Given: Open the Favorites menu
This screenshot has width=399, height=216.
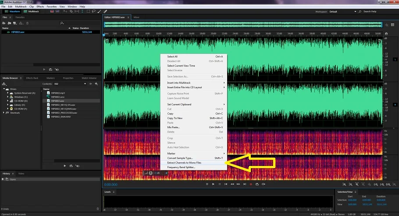Looking at the screenshot, I should coord(52,7).
